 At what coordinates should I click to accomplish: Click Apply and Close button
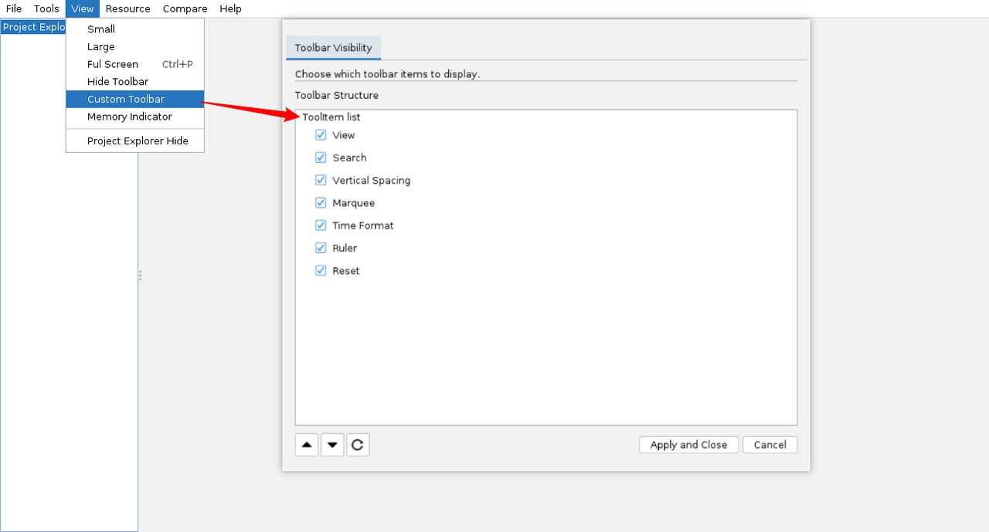click(x=688, y=445)
